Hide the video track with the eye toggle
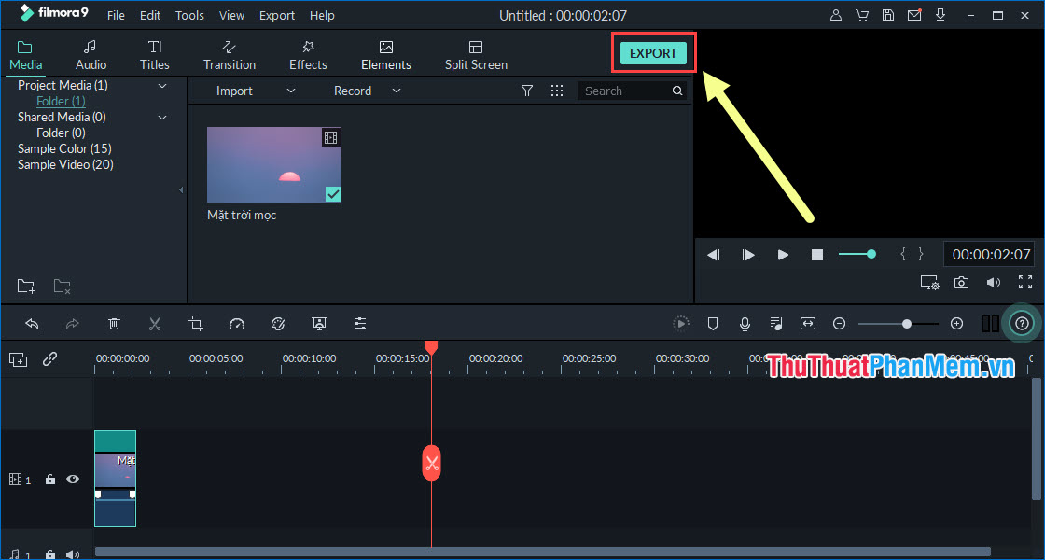This screenshot has width=1045, height=560. (x=72, y=479)
